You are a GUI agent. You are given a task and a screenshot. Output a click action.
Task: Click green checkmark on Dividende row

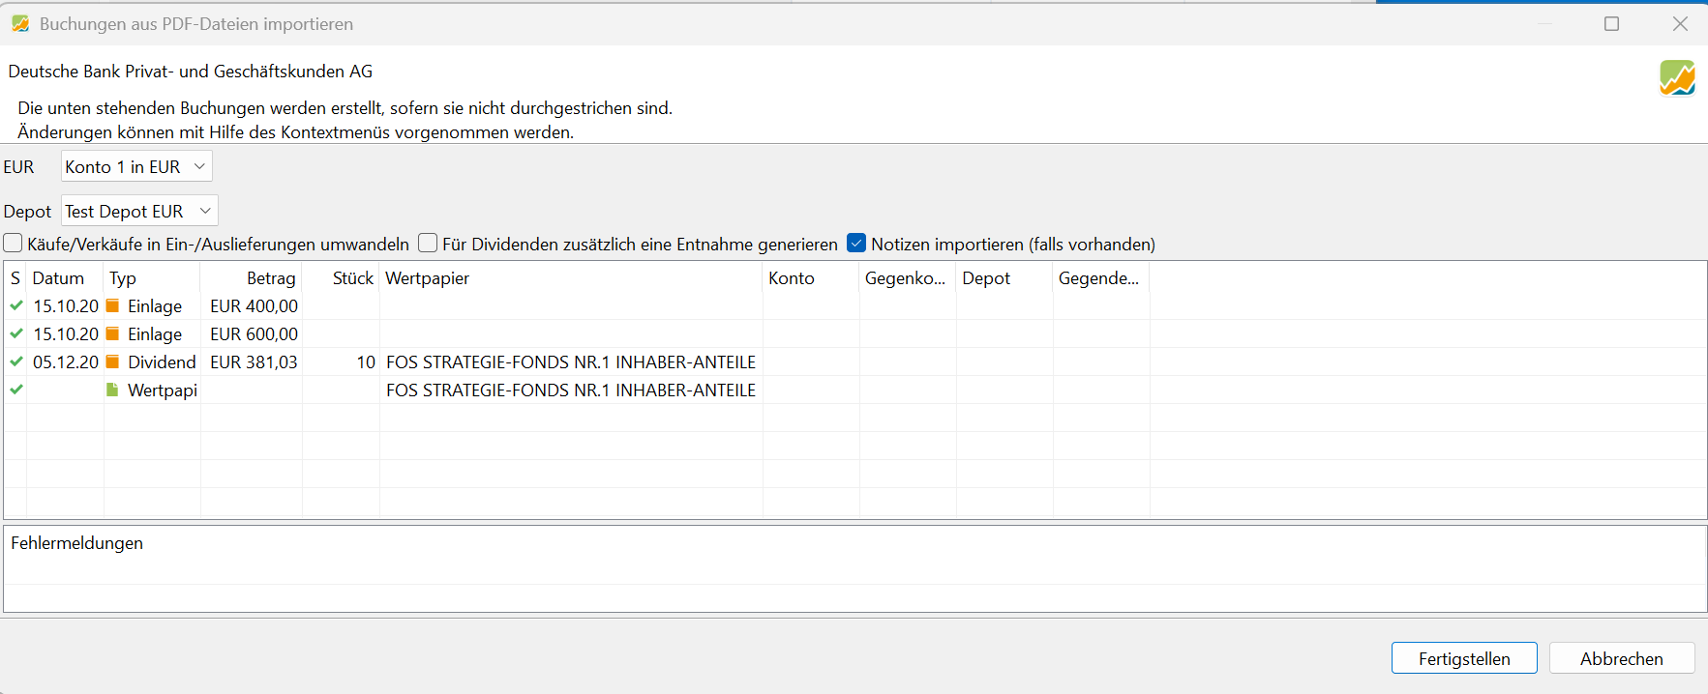[16, 361]
